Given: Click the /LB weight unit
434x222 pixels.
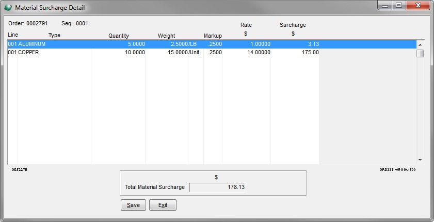Looking at the screenshot, I should tap(192, 44).
